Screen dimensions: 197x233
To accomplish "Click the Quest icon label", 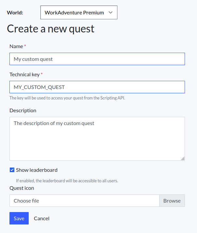I will (22, 188).
